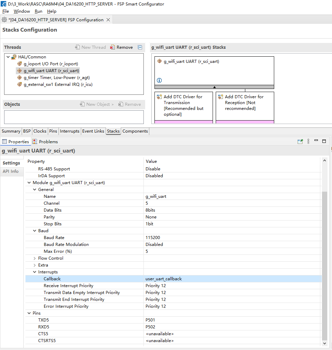Collapse the Baud property group
Image resolution: width=332 pixels, height=350 pixels.
[35, 231]
